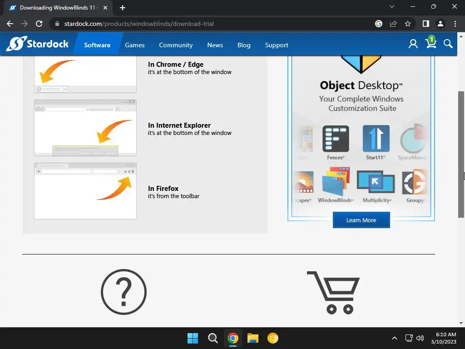Click the DeskScapes product icon
465x349 pixels.
pos(304,182)
